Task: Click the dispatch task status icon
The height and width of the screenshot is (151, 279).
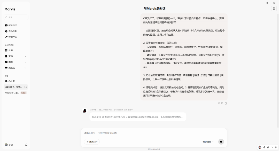Action: click(115, 110)
